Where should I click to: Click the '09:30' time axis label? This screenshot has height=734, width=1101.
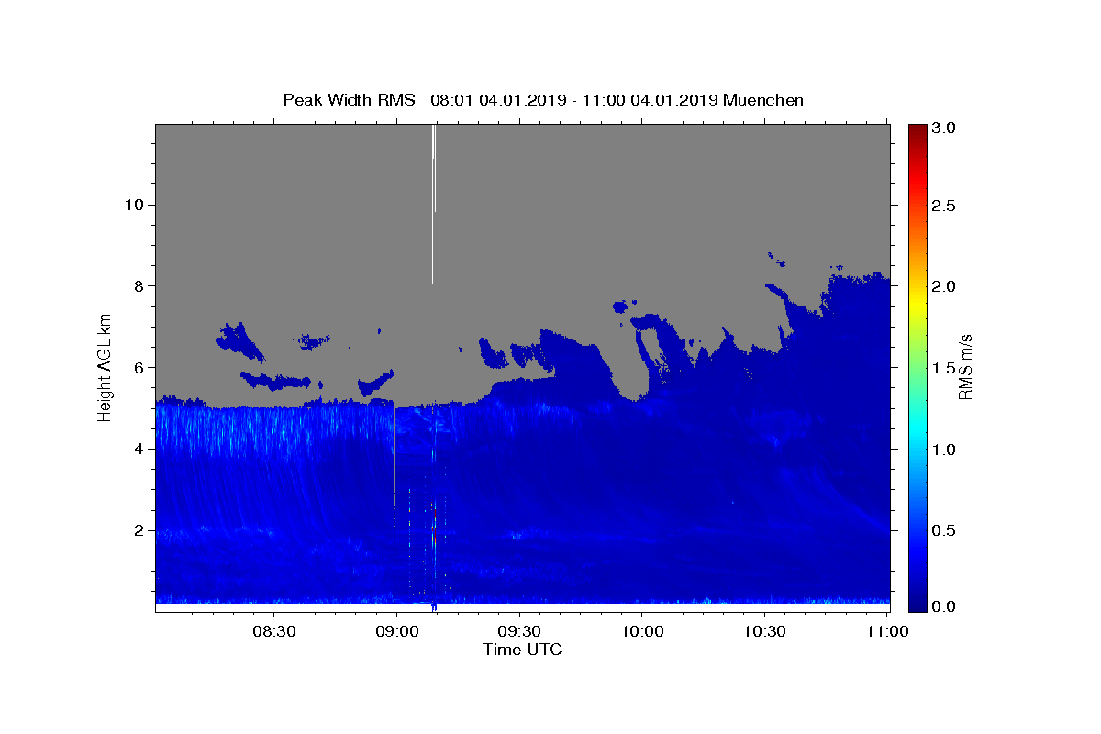click(519, 631)
